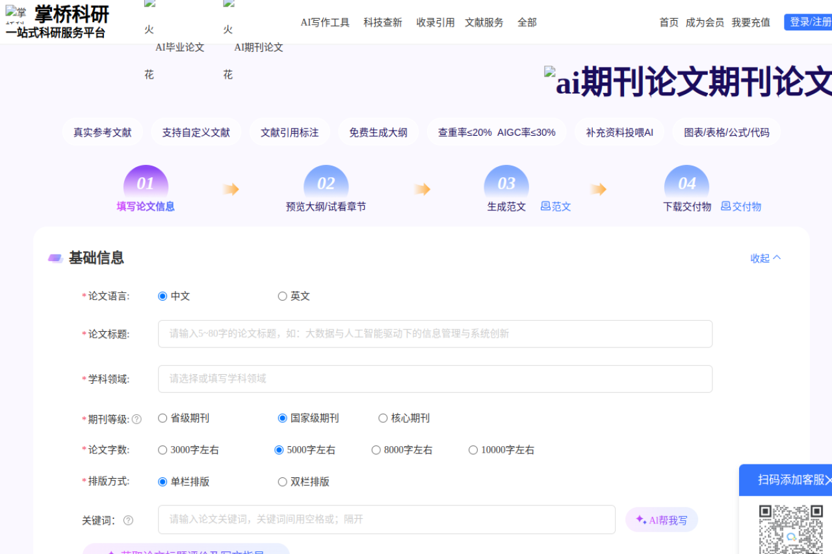Click the 04 下载交付物 step circle

[x=686, y=183]
